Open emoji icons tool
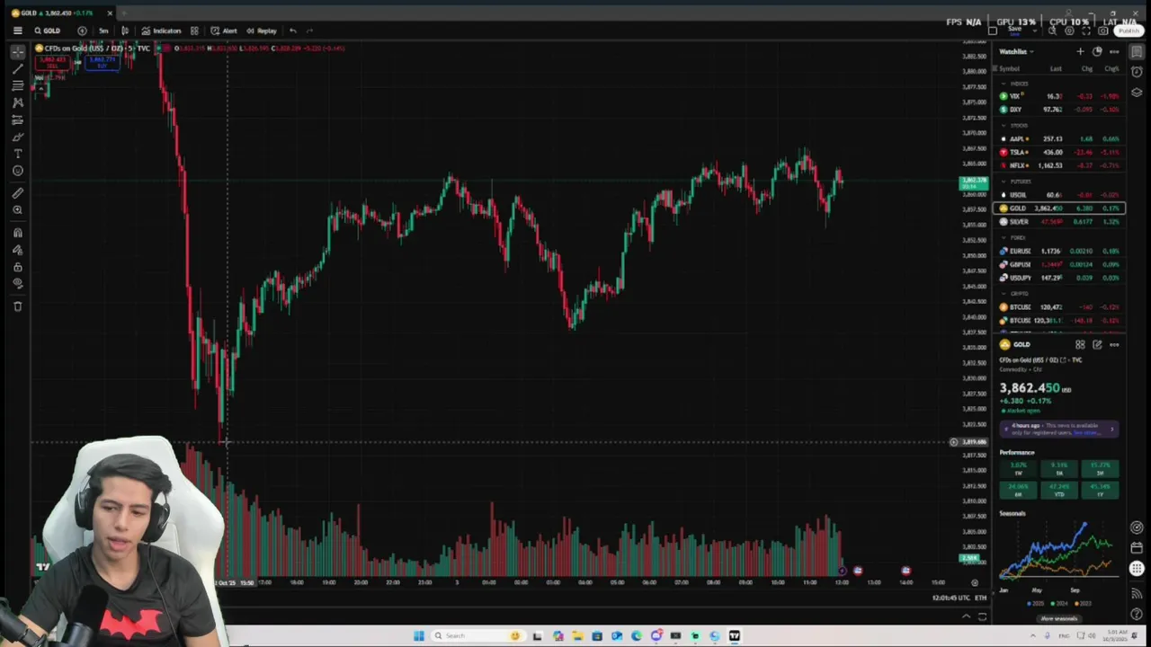Screen dimensions: 1151x647 pyautogui.click(x=17, y=172)
